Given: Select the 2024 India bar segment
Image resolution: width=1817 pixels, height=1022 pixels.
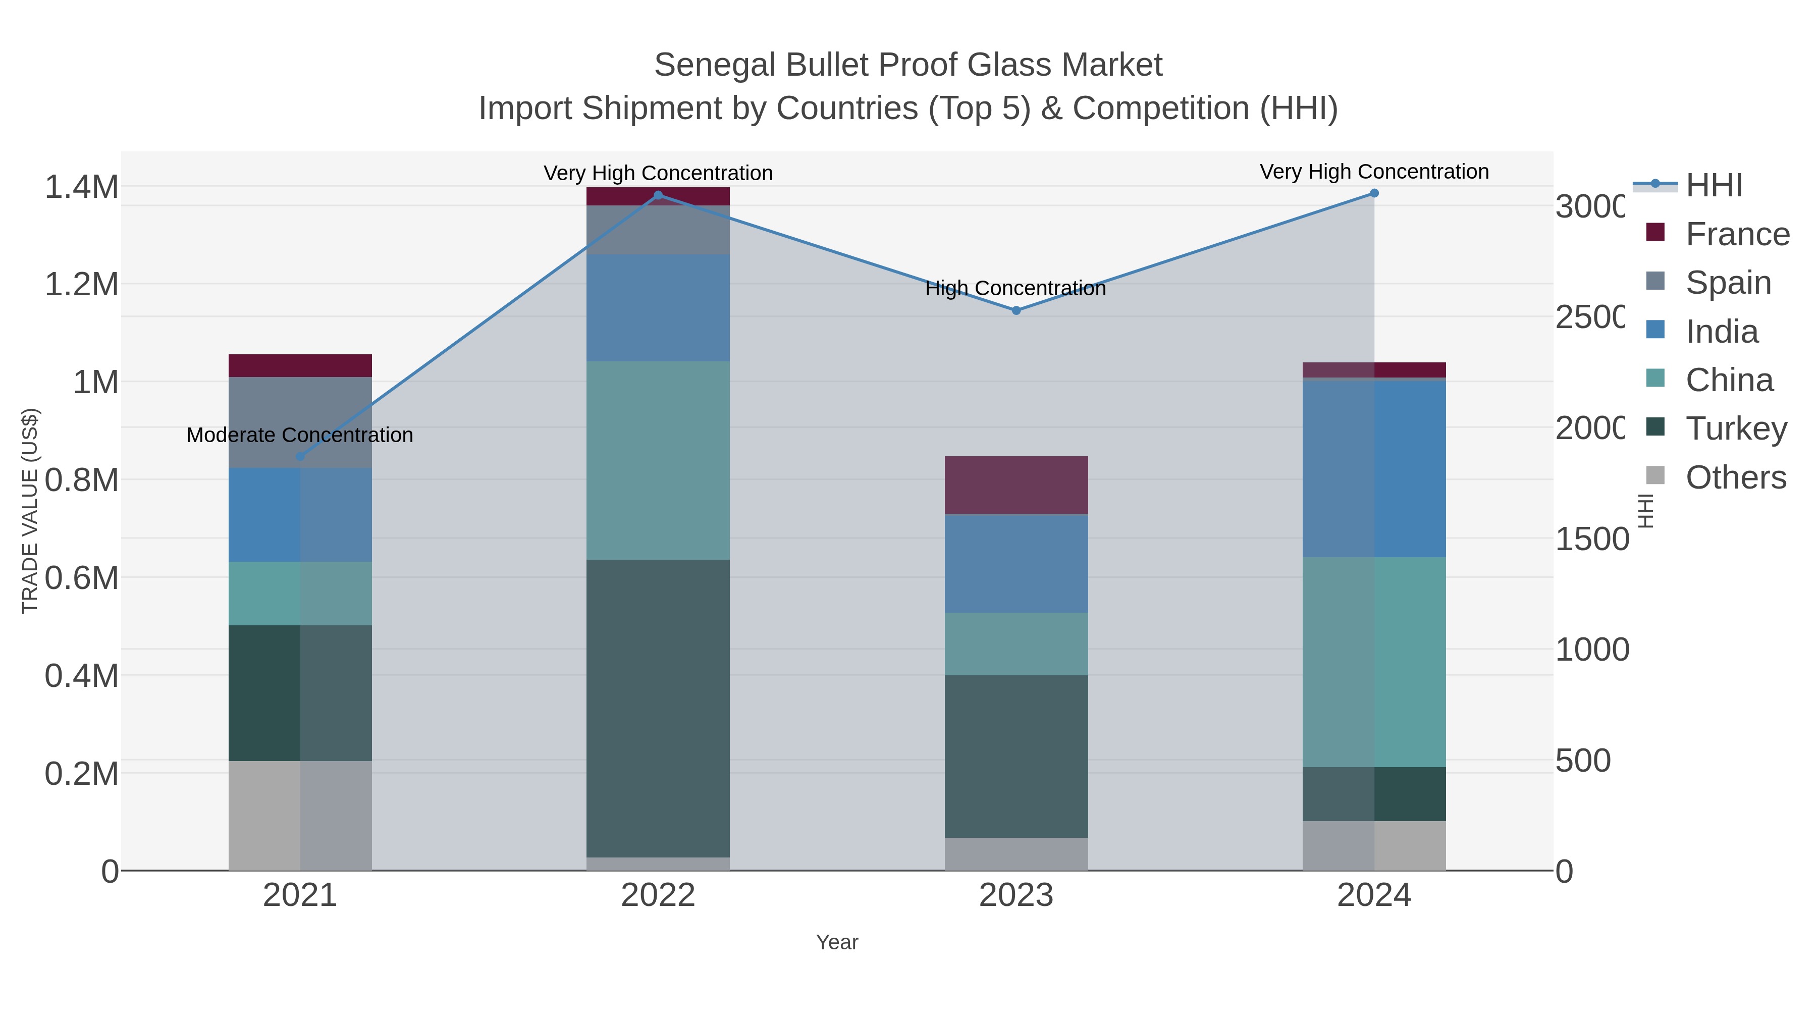Looking at the screenshot, I should [1374, 469].
